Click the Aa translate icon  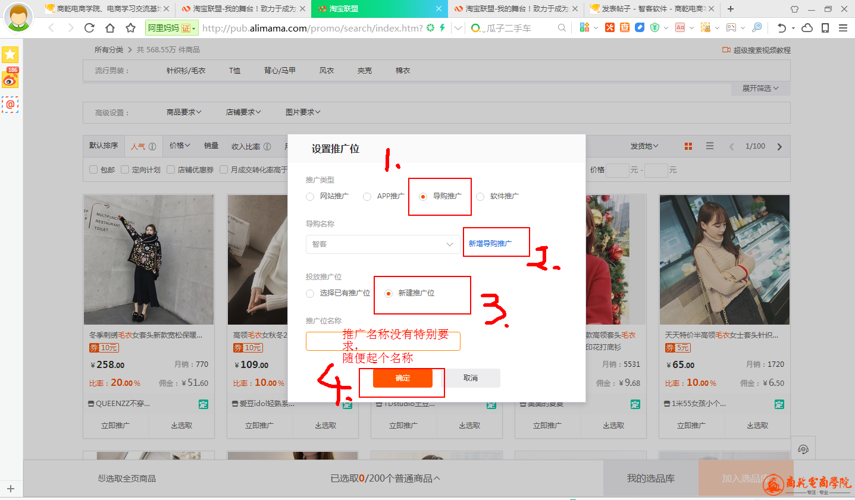click(x=680, y=27)
